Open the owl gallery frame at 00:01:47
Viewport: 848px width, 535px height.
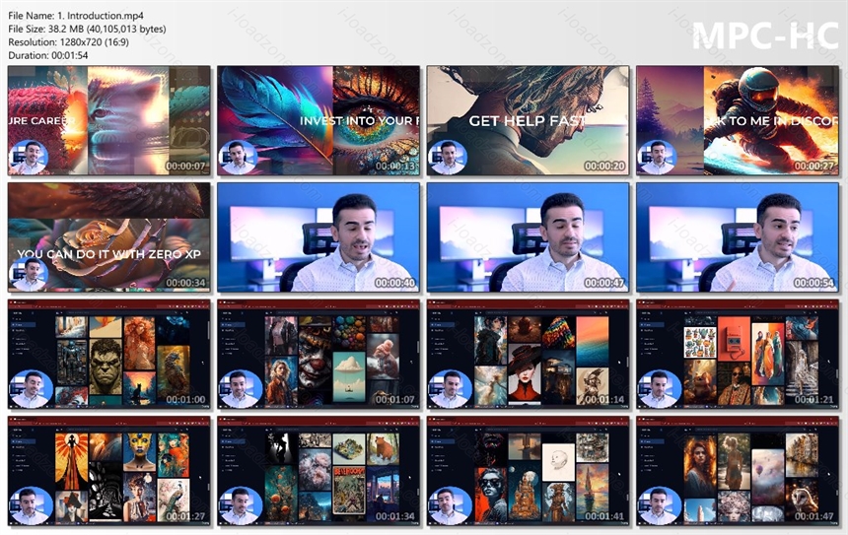(x=738, y=471)
